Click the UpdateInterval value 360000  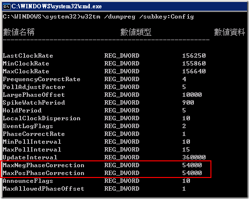coord(194,157)
